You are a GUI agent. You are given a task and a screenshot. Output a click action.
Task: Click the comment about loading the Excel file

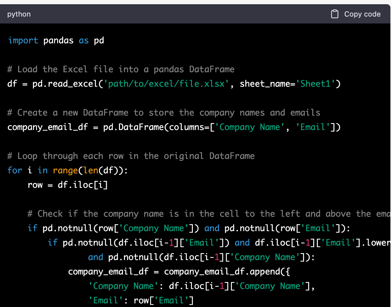coord(120,69)
